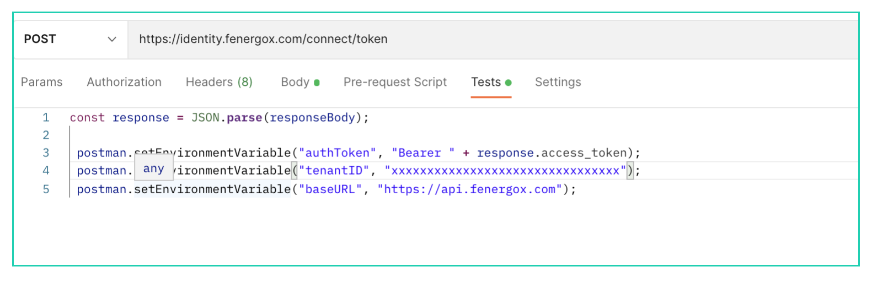Click the "authToken" string on line 3
872x283 pixels.
[x=337, y=153]
